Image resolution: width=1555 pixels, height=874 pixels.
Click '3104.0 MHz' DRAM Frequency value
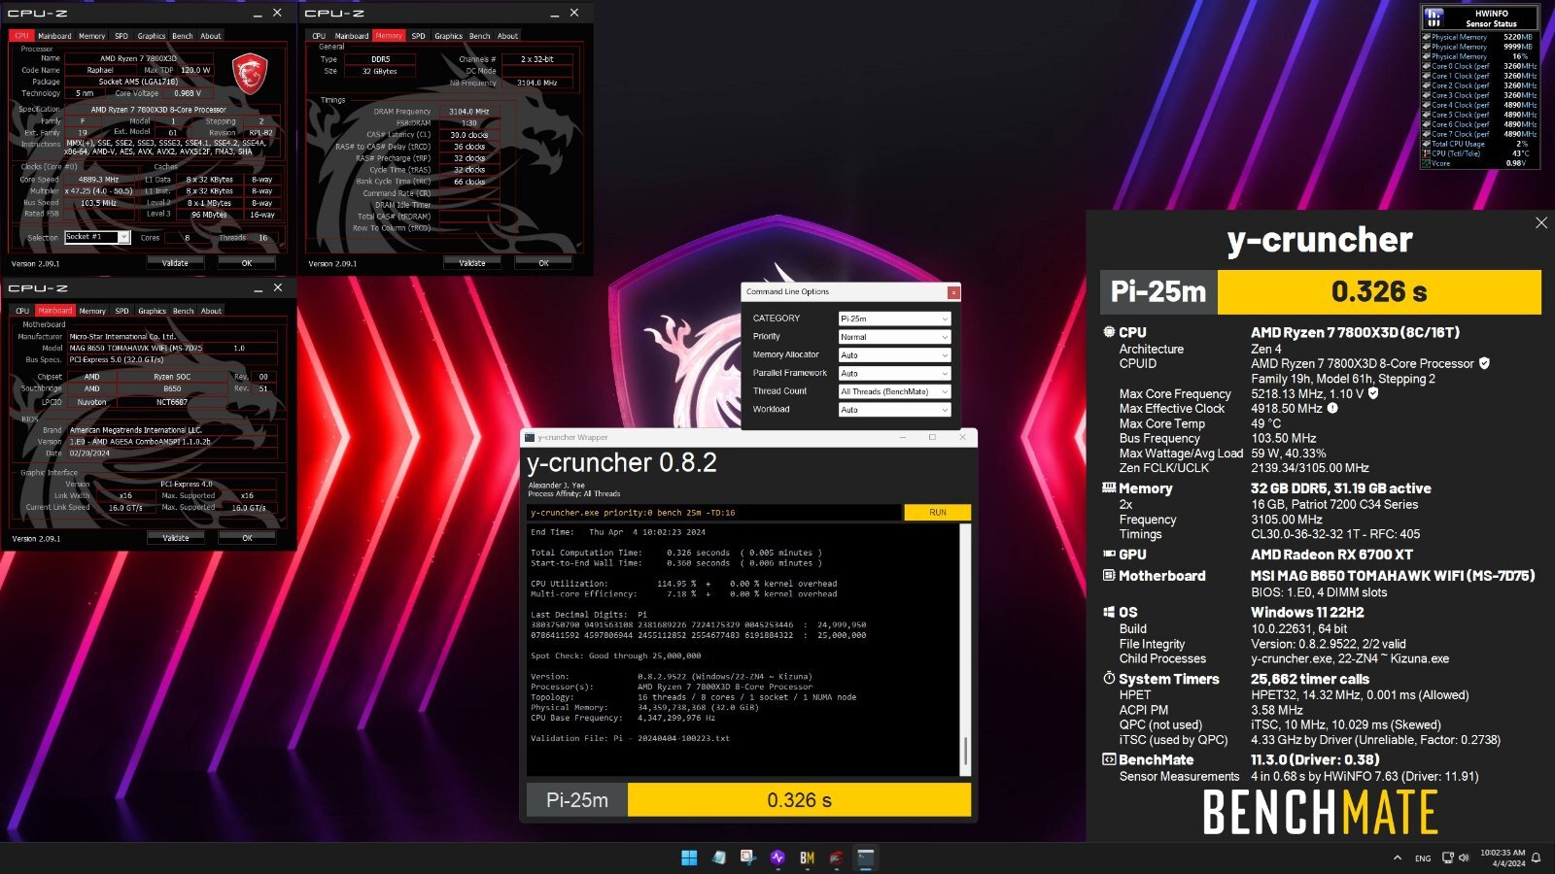468,112
